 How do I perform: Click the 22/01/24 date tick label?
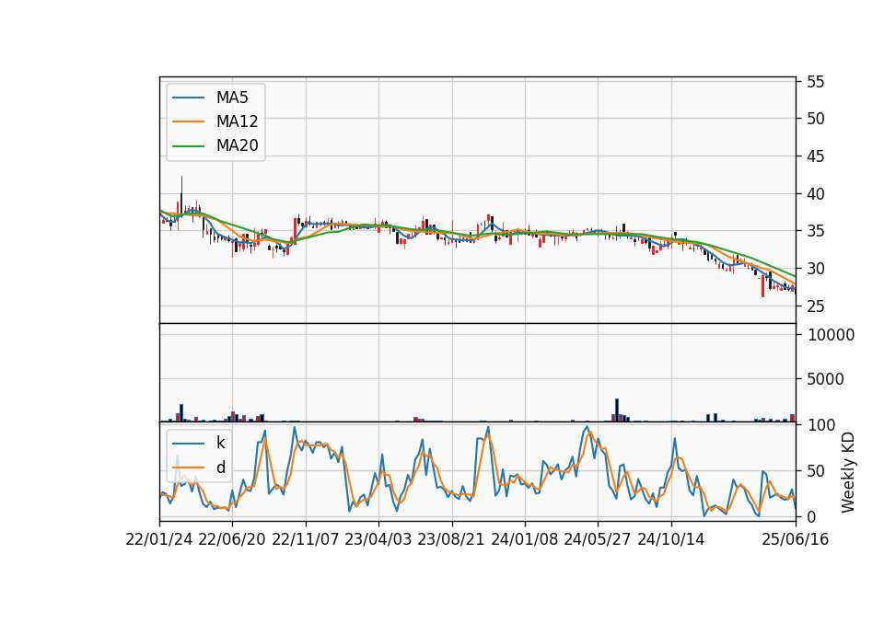[x=159, y=539]
